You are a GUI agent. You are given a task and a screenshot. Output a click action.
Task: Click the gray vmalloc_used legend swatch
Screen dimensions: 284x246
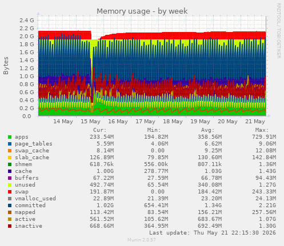pos(10,199)
